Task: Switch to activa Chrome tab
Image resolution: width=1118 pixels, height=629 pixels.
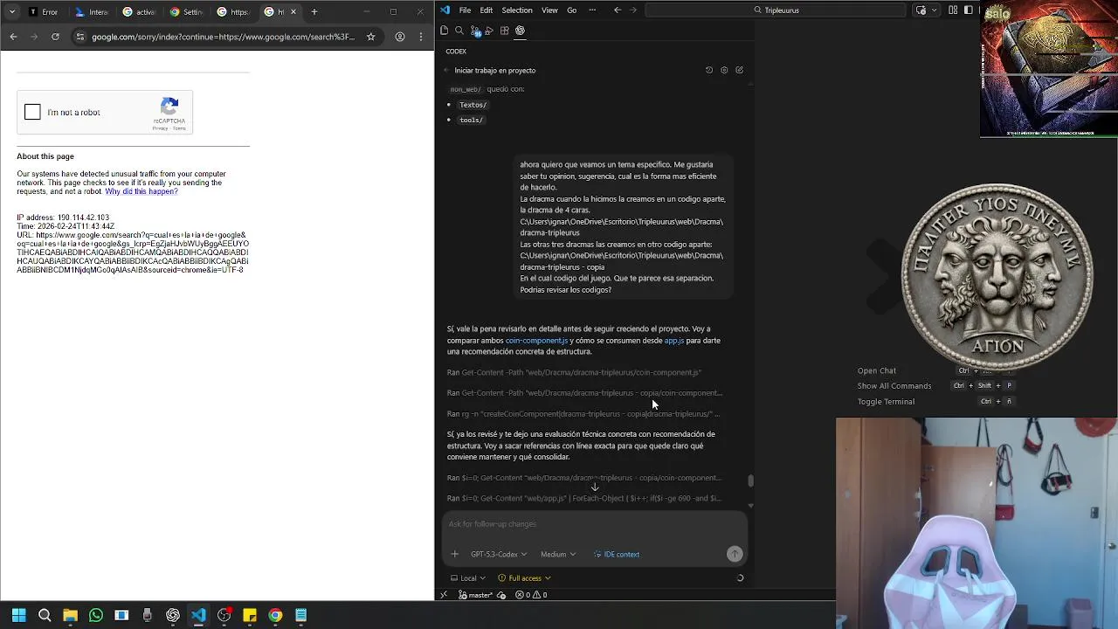Action: pos(138,12)
